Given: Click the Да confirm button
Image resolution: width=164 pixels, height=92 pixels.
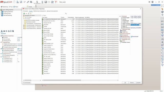Looking at the screenshot, I should (x=125, y=83).
